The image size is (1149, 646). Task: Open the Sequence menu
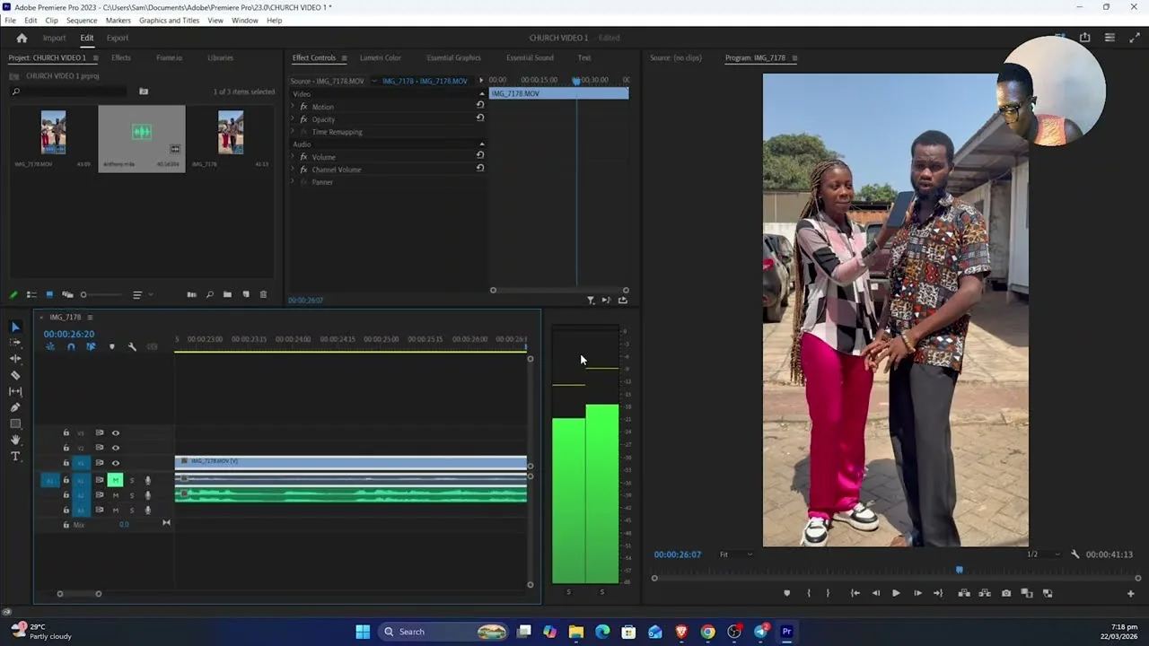click(82, 20)
